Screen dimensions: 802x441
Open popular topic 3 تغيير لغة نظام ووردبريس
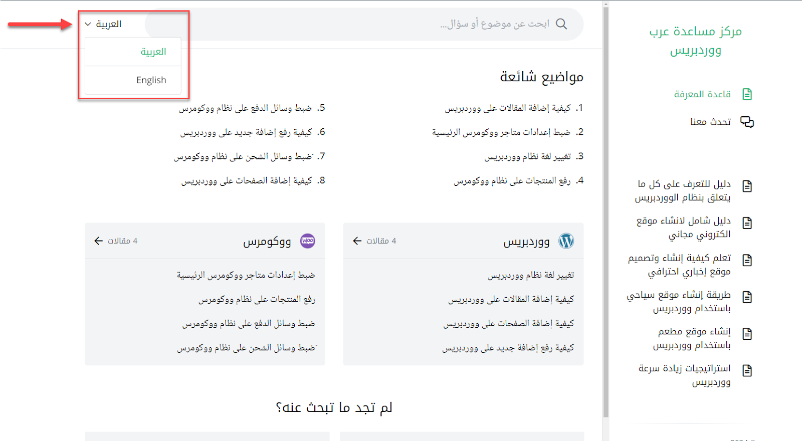coord(527,156)
